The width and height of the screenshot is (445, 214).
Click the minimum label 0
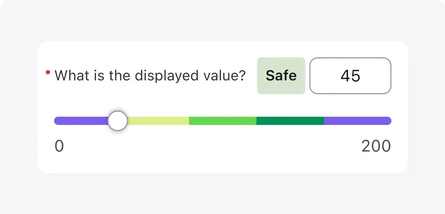(59, 146)
